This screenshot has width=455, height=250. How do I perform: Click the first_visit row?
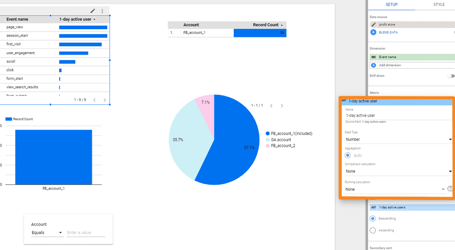pyautogui.click(x=55, y=44)
